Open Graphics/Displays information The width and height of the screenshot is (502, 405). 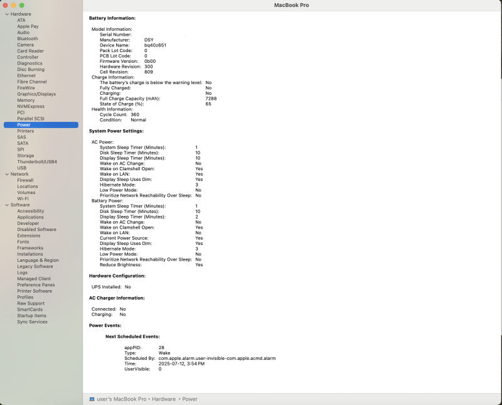[36, 94]
